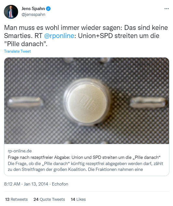Viewport: 173px width, 206px height.
Task: View the 13 Retweets list
Action: coord(17,199)
